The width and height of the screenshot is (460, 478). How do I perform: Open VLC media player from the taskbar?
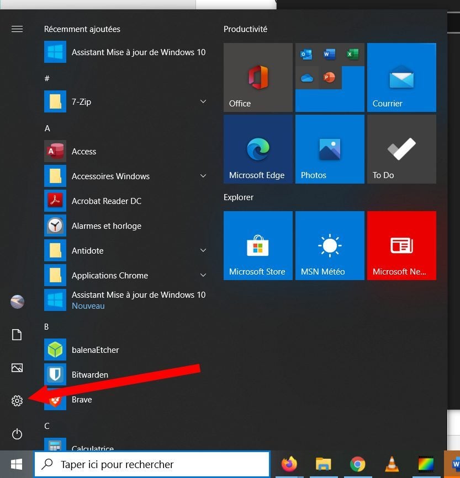click(392, 464)
